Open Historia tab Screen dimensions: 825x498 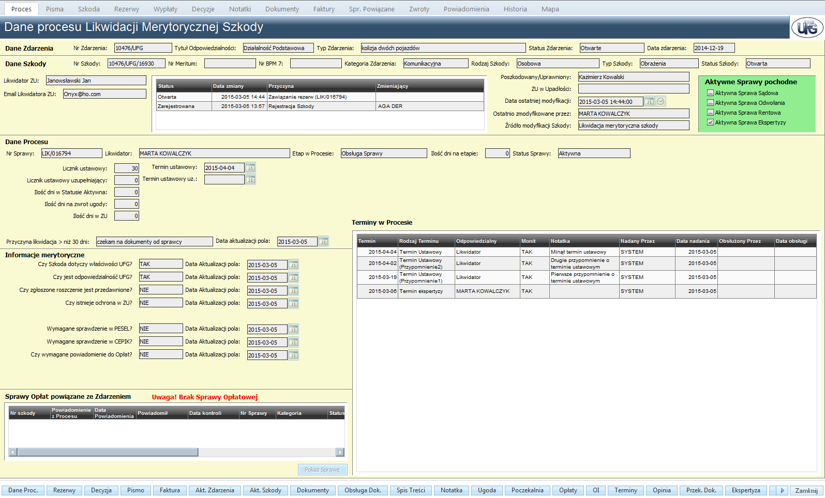[x=515, y=9]
